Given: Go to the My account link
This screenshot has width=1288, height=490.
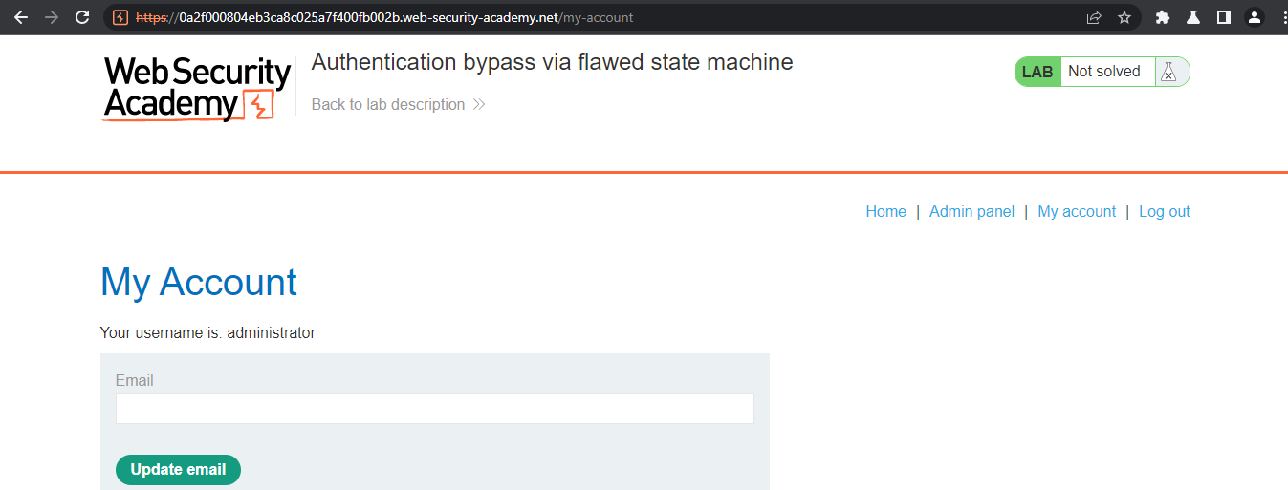Looking at the screenshot, I should pyautogui.click(x=1077, y=212).
